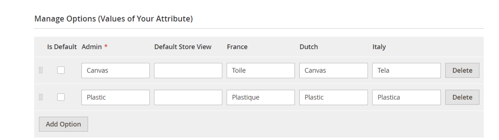Click the Admin column header label
499x140 pixels.
92,47
